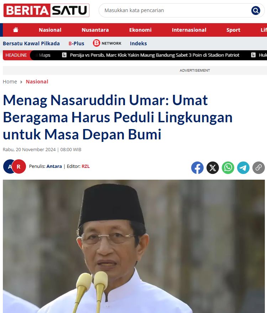Click the BeritaSatu logo
This screenshot has width=267, height=313.
tap(47, 10)
